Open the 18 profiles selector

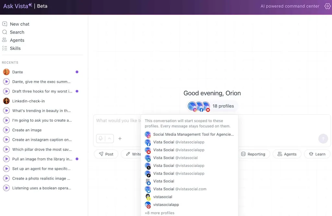click(x=212, y=106)
